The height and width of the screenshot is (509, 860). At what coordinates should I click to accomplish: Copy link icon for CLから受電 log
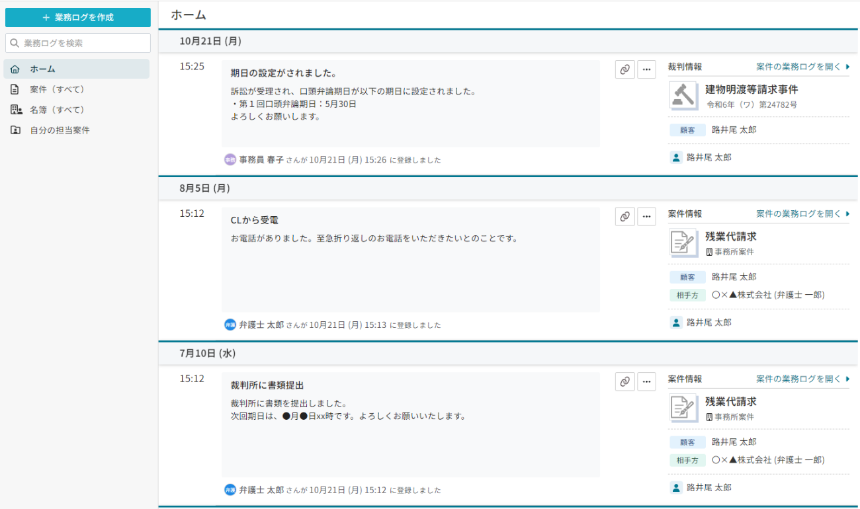coord(625,216)
